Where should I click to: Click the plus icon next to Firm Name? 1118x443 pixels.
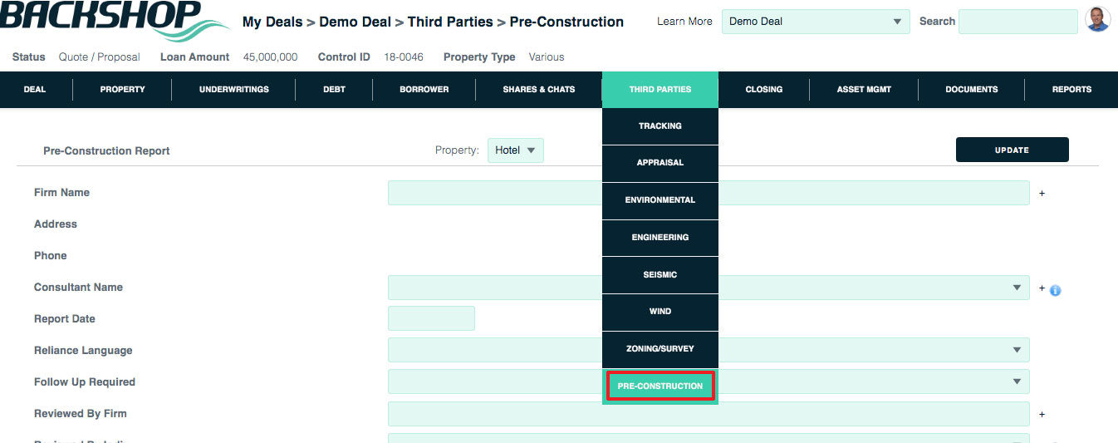[1042, 193]
